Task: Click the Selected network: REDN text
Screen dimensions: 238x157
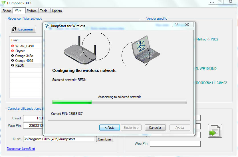Action: [x=69, y=80]
